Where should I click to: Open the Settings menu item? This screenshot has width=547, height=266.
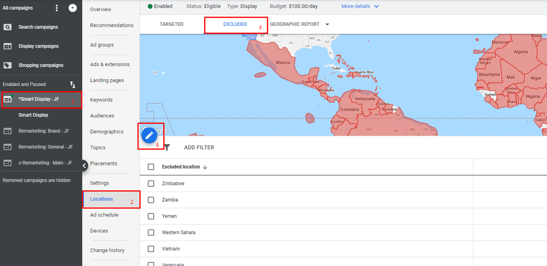click(99, 183)
